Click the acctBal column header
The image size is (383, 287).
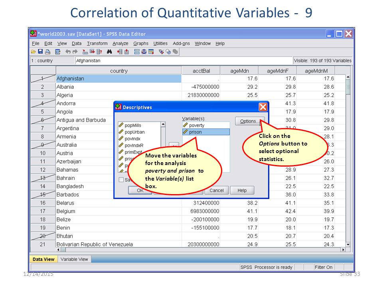click(201, 71)
